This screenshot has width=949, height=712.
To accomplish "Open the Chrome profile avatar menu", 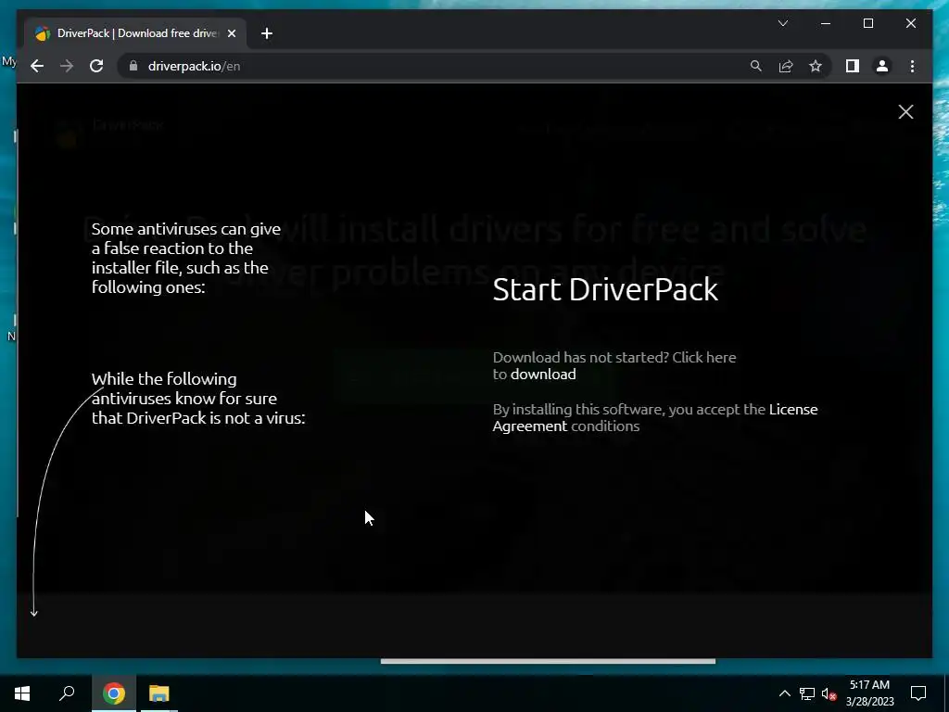I will pos(882,66).
